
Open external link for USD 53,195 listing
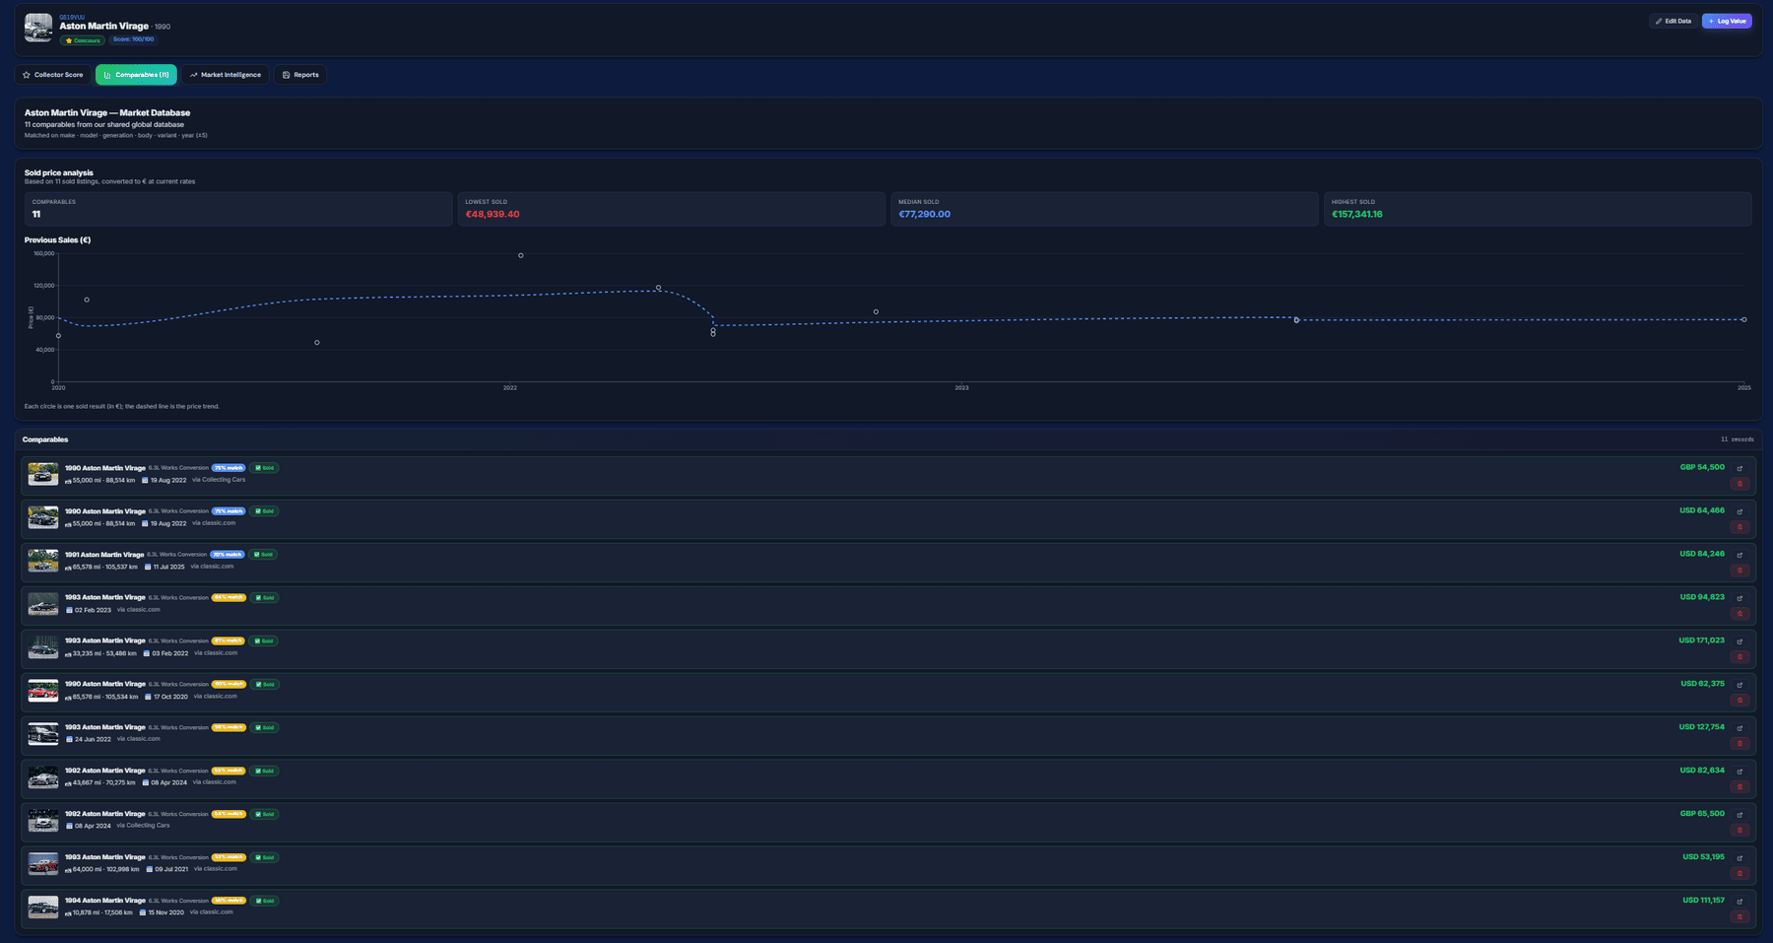tap(1740, 859)
